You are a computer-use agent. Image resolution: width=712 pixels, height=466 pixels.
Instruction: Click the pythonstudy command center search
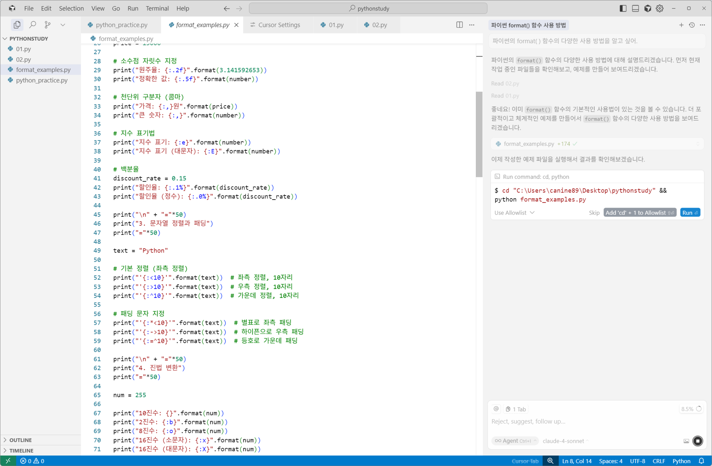point(368,8)
